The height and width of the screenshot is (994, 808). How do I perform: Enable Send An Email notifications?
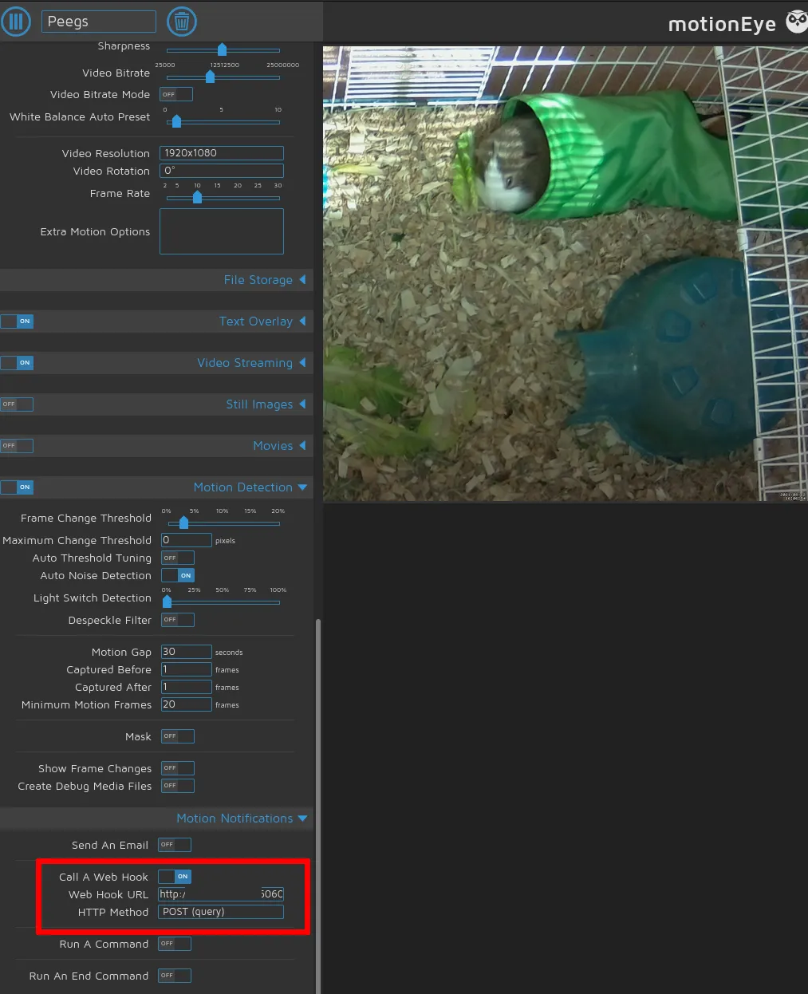[x=174, y=844]
